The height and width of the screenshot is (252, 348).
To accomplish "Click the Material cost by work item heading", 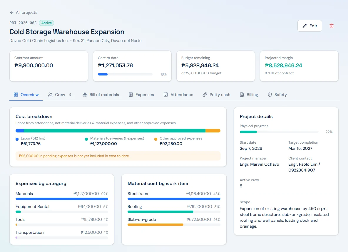I will (158, 184).
